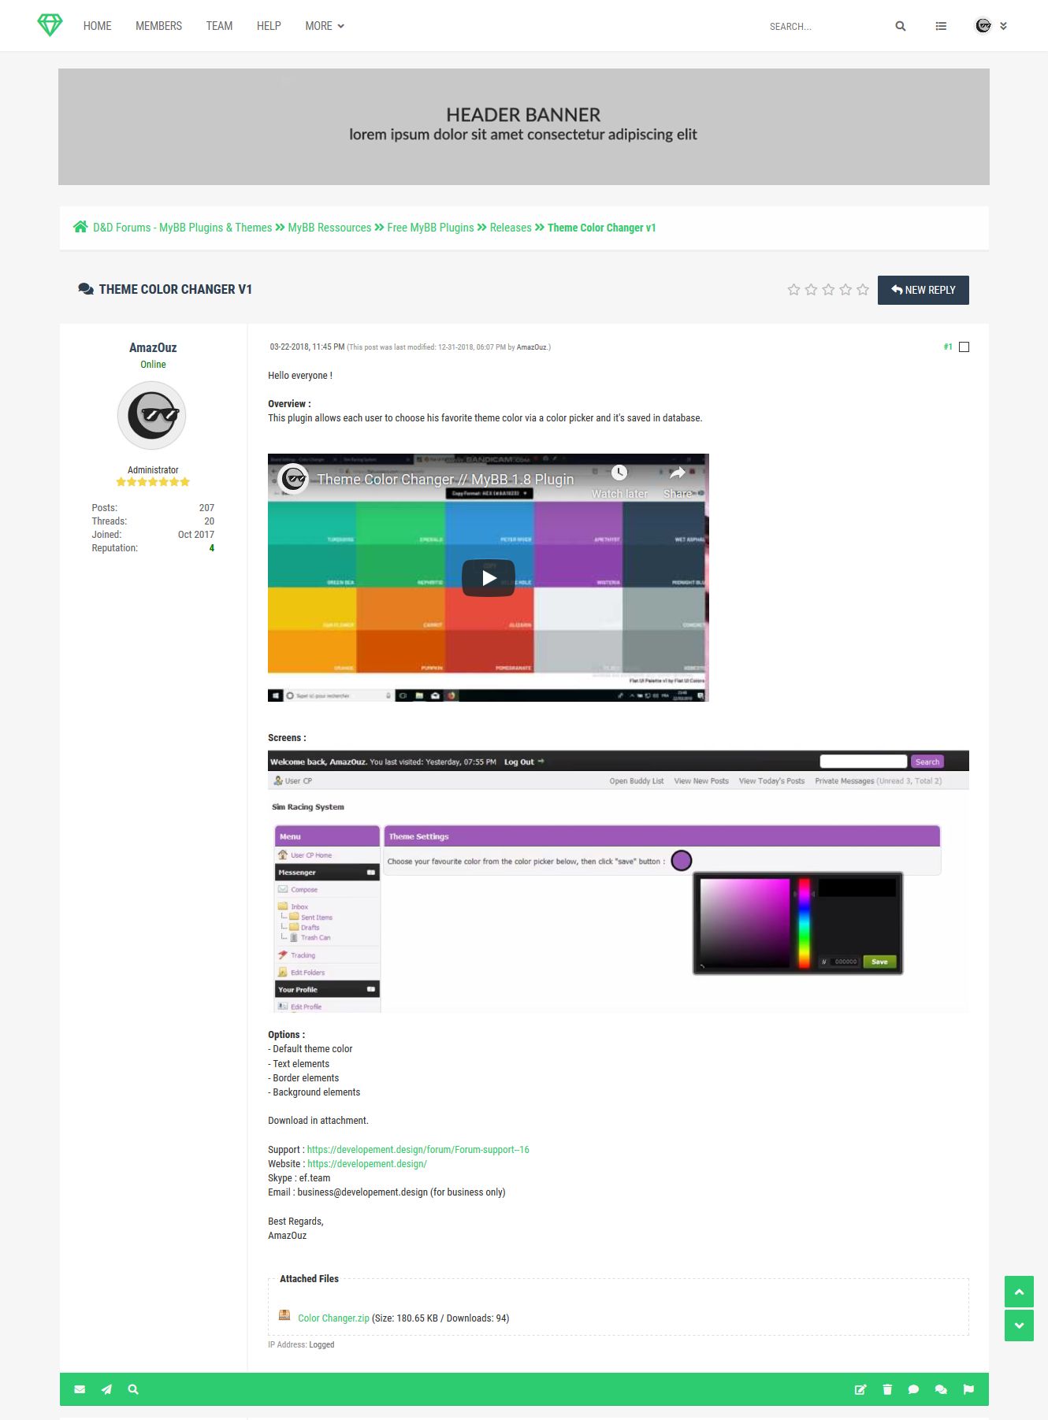The height and width of the screenshot is (1420, 1048).
Task: Tick the post #1 selection checkbox
Action: (x=964, y=347)
